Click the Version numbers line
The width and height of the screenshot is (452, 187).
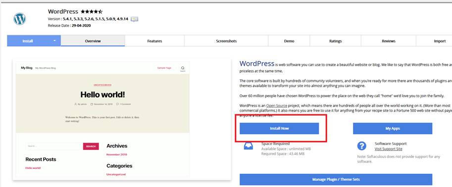coord(88,19)
